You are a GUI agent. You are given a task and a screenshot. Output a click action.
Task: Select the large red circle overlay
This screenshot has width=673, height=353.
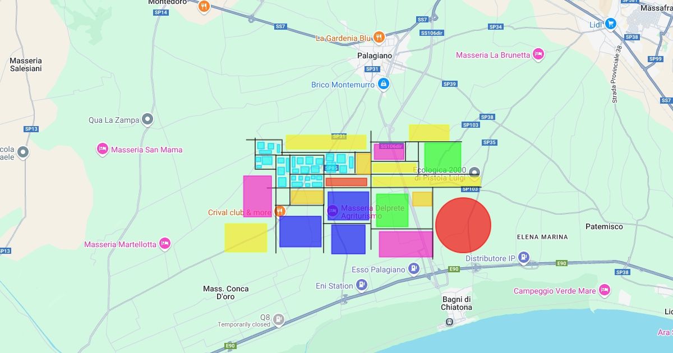[463, 225]
